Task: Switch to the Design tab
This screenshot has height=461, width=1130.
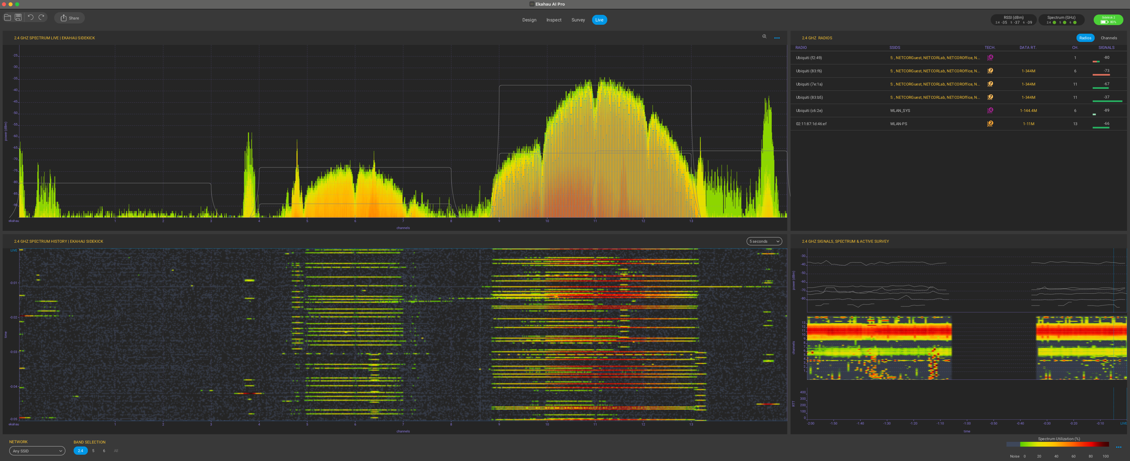Action: 529,20
